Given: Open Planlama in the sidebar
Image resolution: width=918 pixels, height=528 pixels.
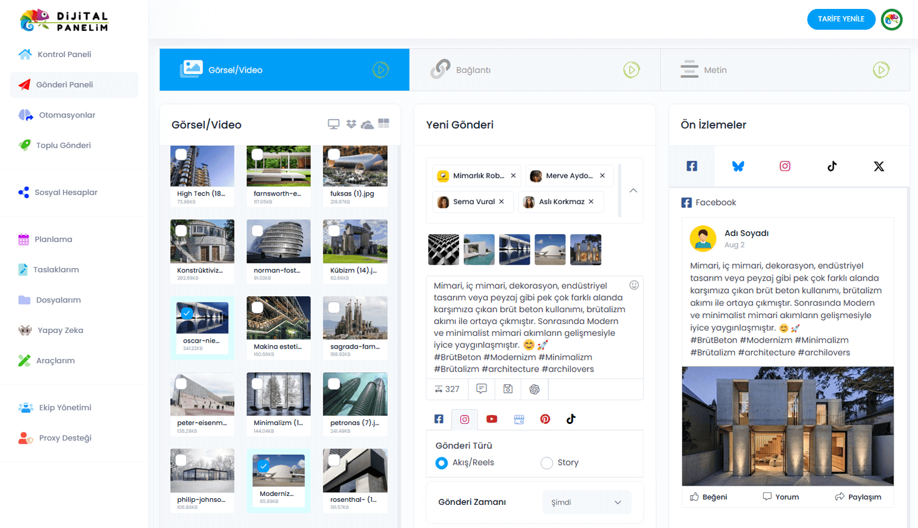Looking at the screenshot, I should pyautogui.click(x=53, y=240).
